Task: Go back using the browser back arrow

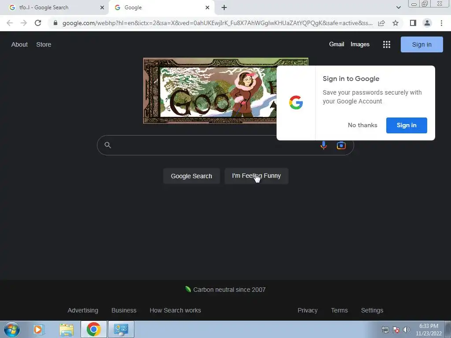Action: coord(10,23)
